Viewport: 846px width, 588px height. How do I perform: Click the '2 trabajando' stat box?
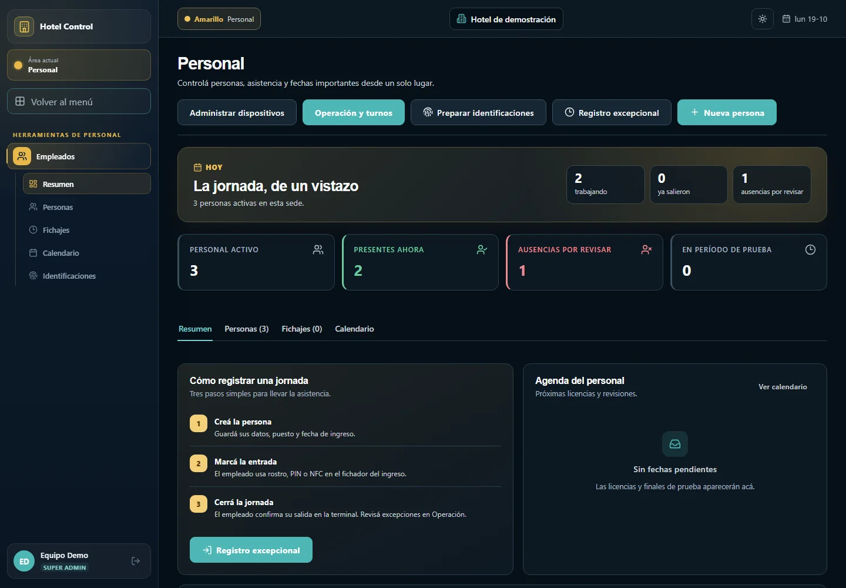605,185
